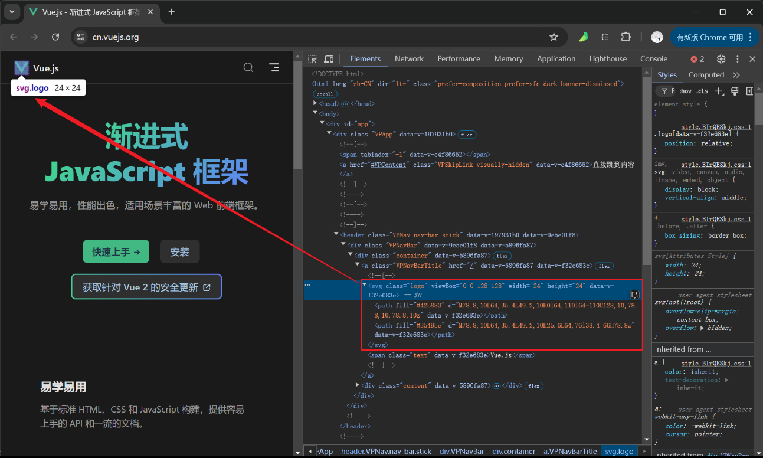Click the Ask AI icon on the svg row
The height and width of the screenshot is (458, 763).
(x=635, y=295)
